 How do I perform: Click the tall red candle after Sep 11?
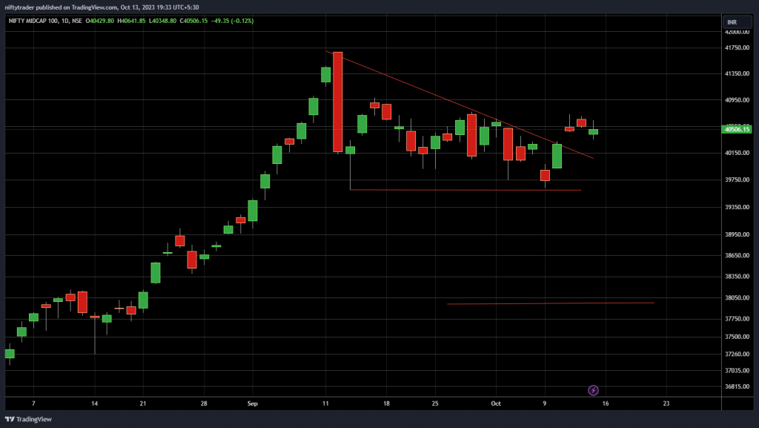click(x=338, y=102)
